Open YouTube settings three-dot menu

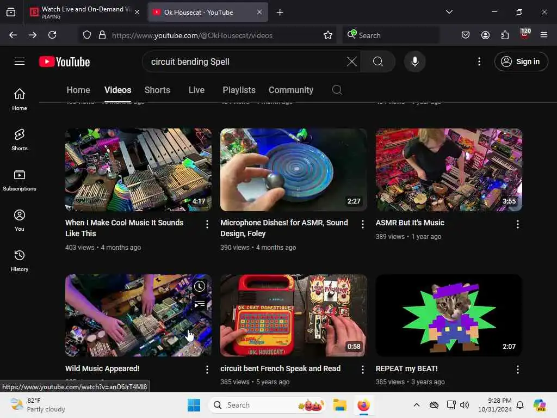click(479, 62)
